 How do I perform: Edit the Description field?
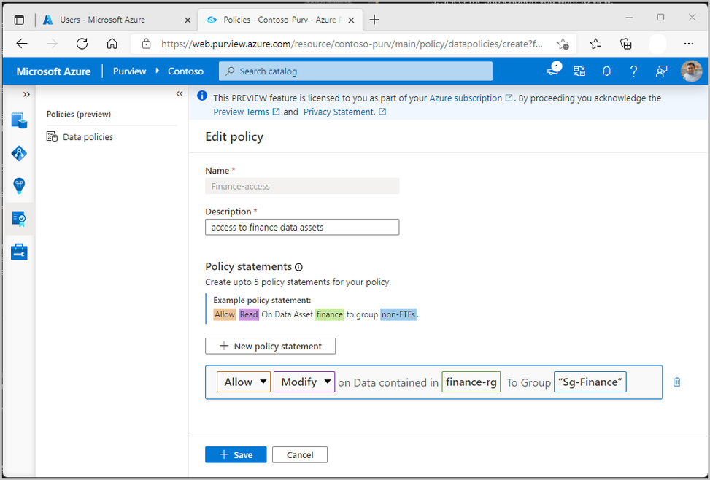302,228
